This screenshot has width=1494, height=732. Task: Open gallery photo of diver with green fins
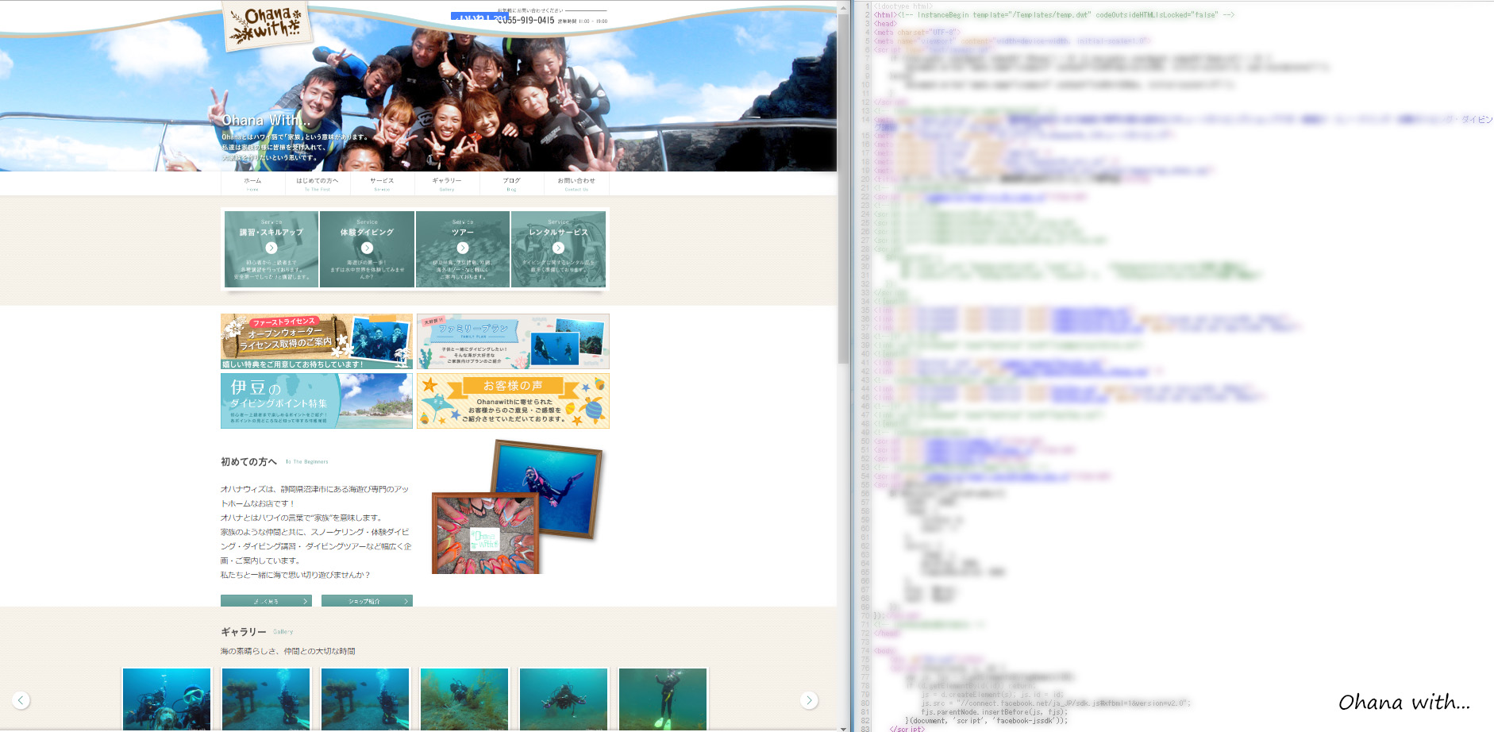click(663, 699)
